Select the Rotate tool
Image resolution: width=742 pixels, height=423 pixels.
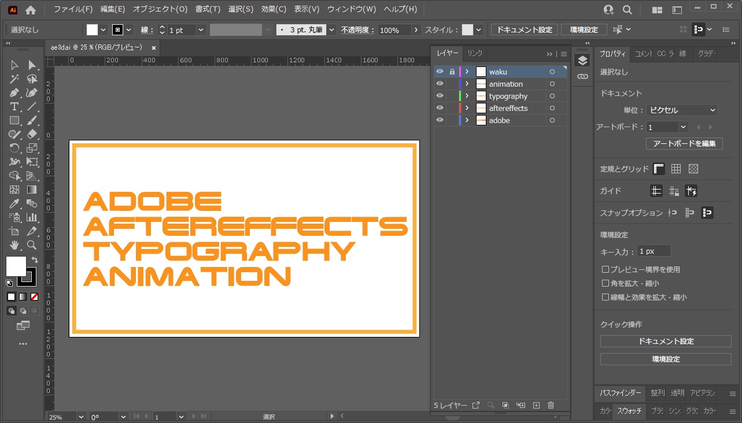(x=14, y=149)
